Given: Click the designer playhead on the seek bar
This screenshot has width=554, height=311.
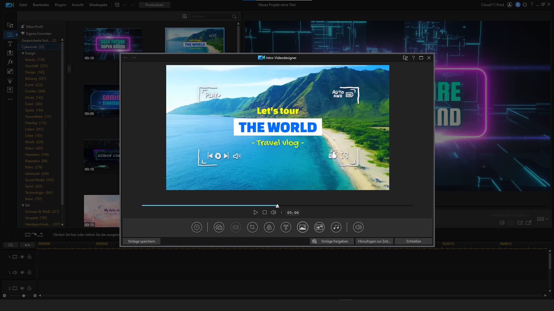Looking at the screenshot, I should [277, 206].
